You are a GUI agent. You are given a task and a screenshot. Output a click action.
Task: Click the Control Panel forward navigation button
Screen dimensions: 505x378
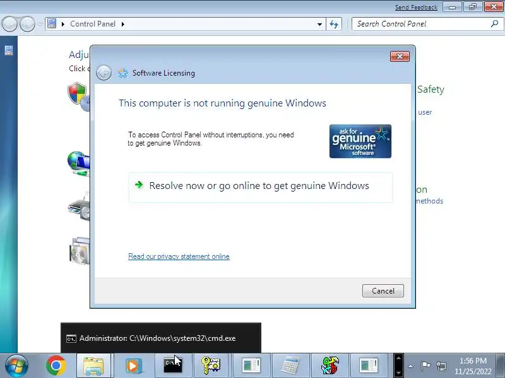click(27, 24)
